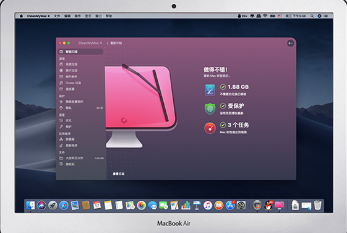Image resolution: width=347 pixels, height=233 pixels.
Task: Open Numbers chart icon in the Dock
Action: 186,206
